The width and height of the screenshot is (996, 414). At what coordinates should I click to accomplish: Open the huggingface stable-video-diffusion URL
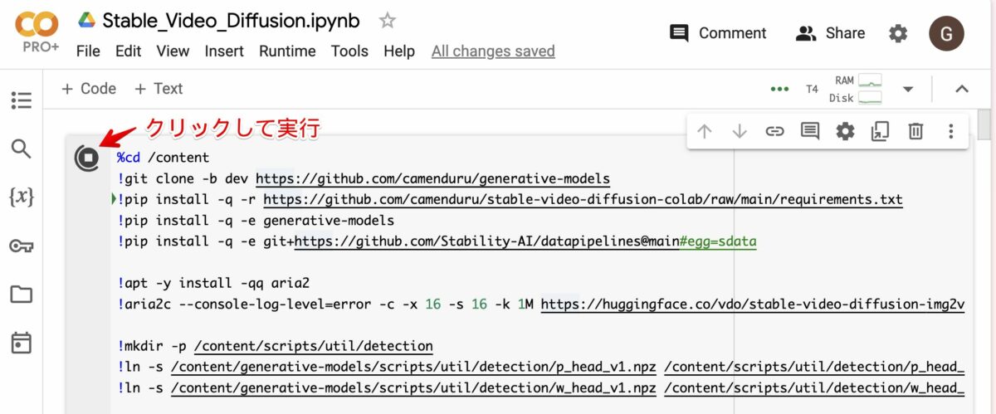tap(752, 304)
